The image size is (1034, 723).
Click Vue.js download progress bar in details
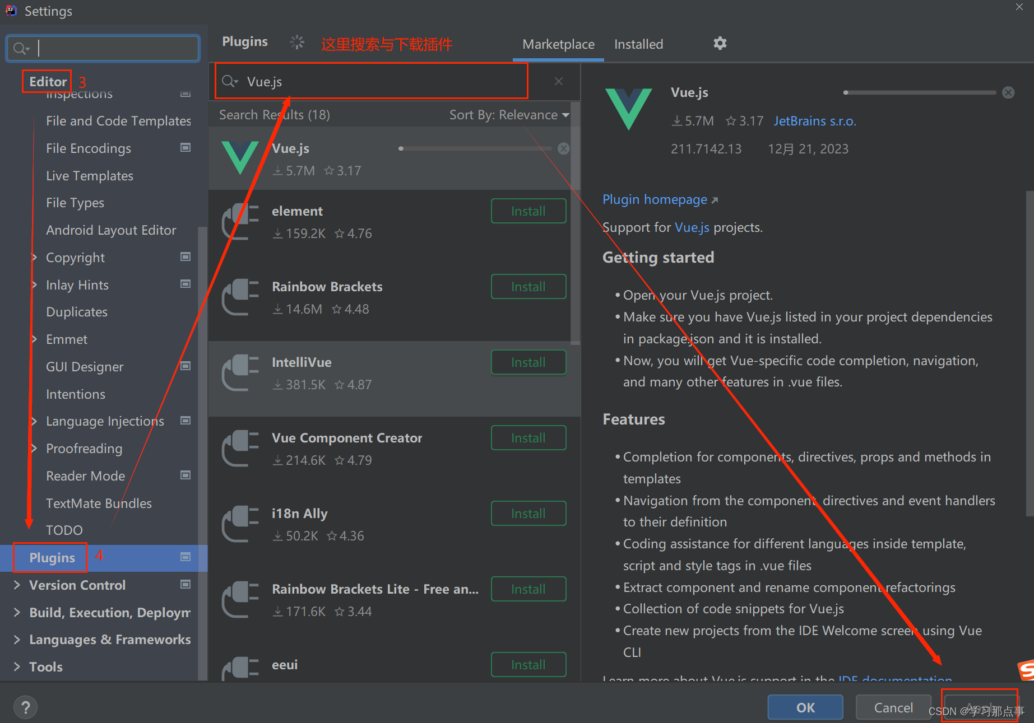point(920,92)
